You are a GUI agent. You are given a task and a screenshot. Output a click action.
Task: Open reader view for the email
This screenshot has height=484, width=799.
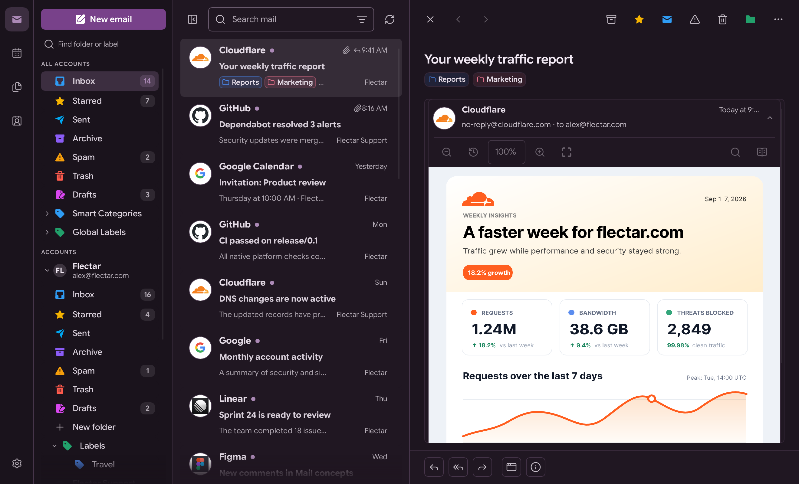[762, 152]
